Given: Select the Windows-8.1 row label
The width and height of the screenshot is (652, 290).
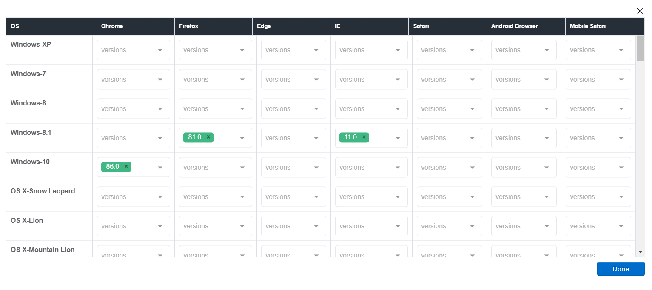Looking at the screenshot, I should point(31,132).
